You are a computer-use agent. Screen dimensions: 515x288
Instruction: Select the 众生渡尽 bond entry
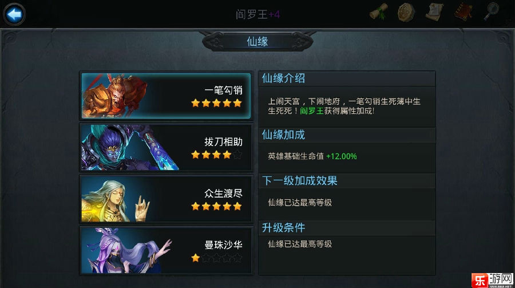(166, 199)
